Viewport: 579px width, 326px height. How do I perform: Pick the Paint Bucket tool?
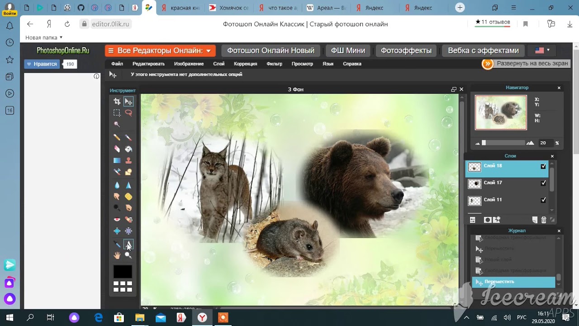click(128, 149)
